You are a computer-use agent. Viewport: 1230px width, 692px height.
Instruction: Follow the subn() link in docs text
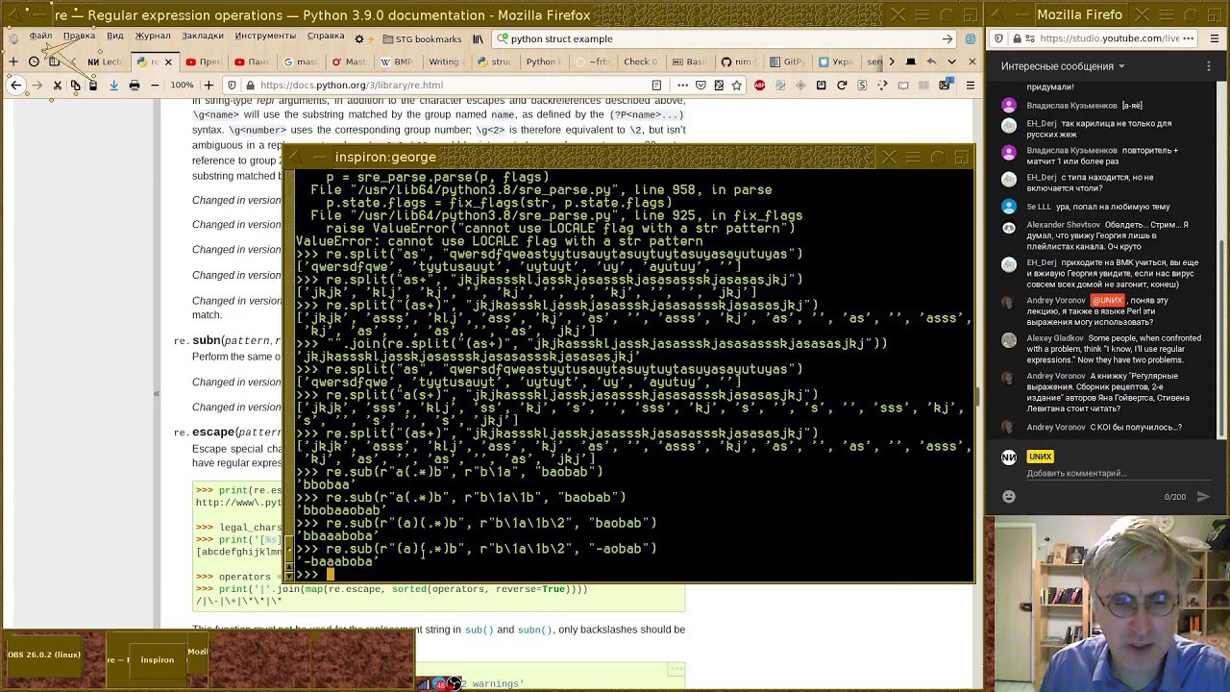pyautogui.click(x=535, y=630)
